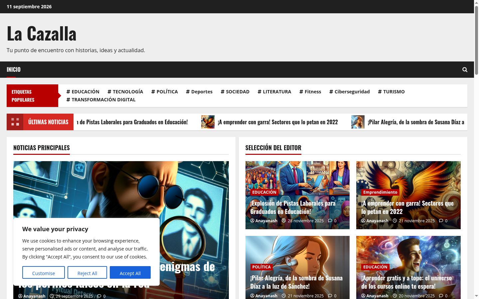Open the search icon in navigation bar
479x299 pixels.
(x=465, y=69)
